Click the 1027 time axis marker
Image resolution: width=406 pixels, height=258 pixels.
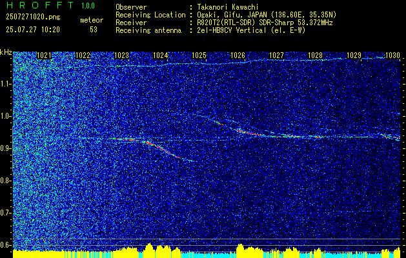click(x=276, y=55)
